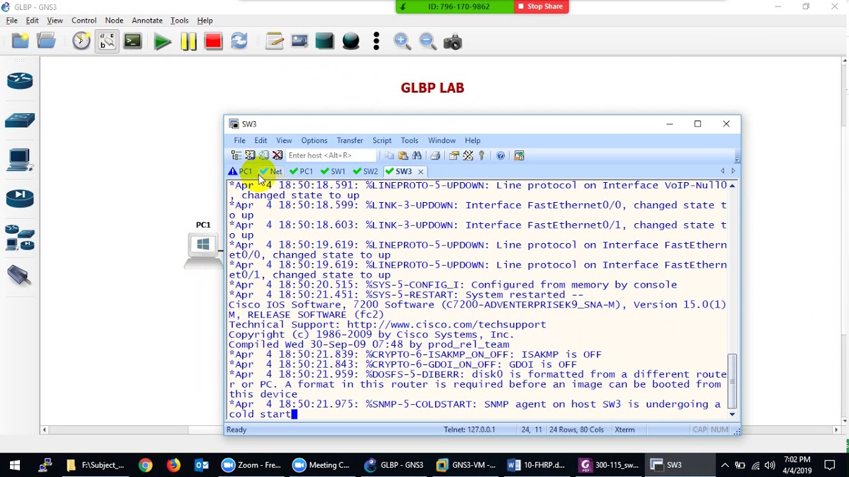849x477 pixels.
Task: Click SecureCRT Disconnect icon
Action: pos(277,156)
